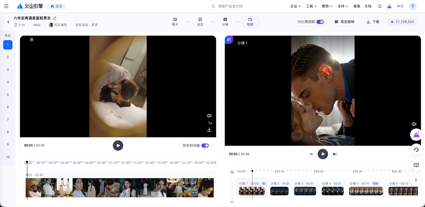The height and width of the screenshot is (207, 425).
Task: Open the 备案 menu item
Action: click(357, 6)
